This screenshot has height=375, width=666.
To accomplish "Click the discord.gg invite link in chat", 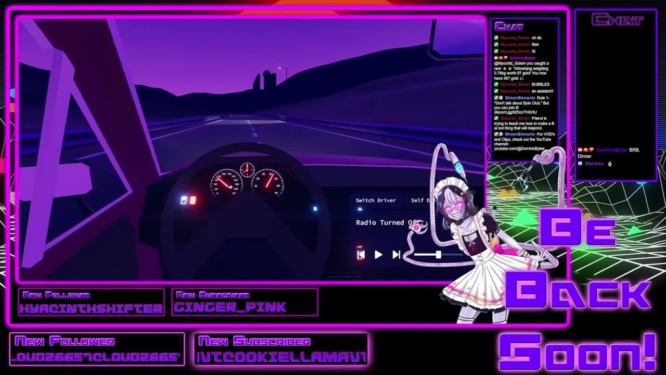I will tap(515, 113).
